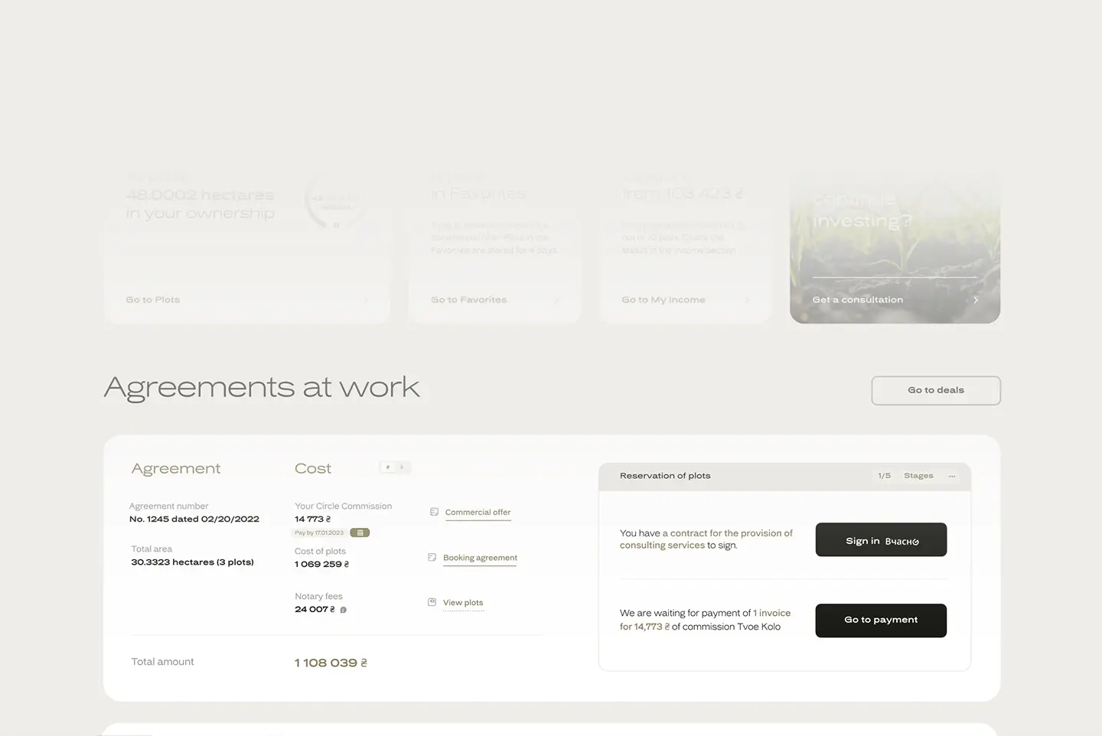This screenshot has height=736, width=1102.
Task: Open the ellipsis menu in Reservation of plots header
Action: click(952, 475)
